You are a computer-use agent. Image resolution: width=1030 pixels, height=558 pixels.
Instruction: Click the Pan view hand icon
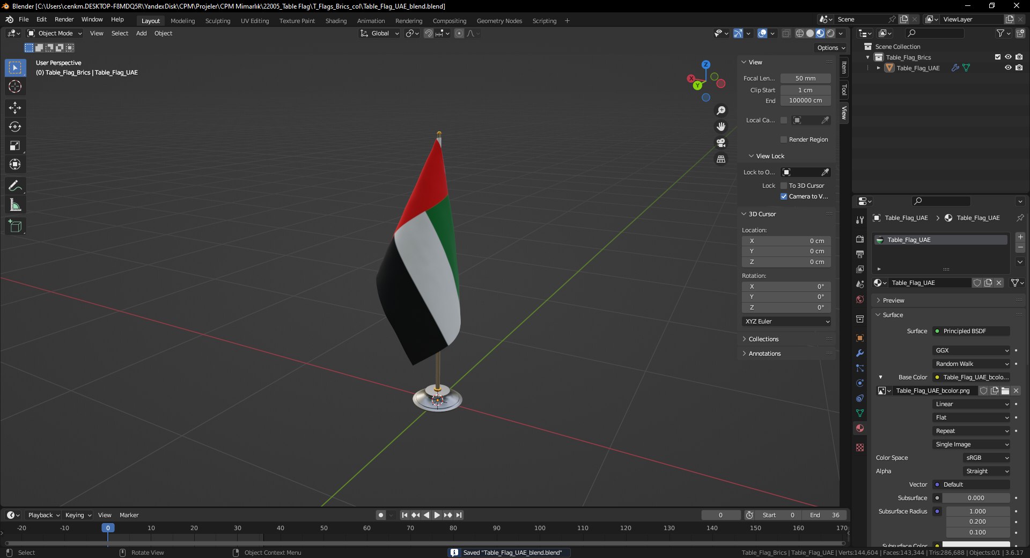721,127
